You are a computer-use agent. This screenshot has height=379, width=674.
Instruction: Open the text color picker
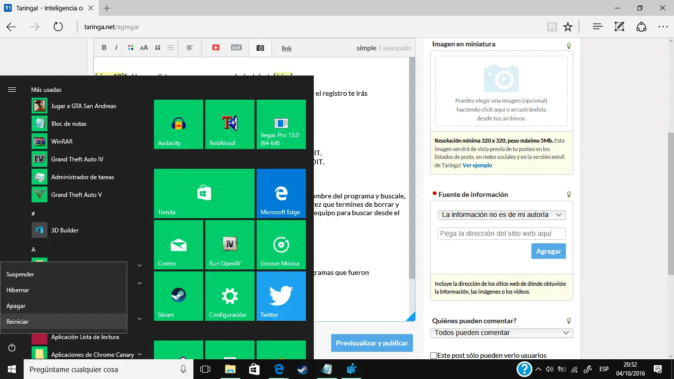tap(131, 48)
